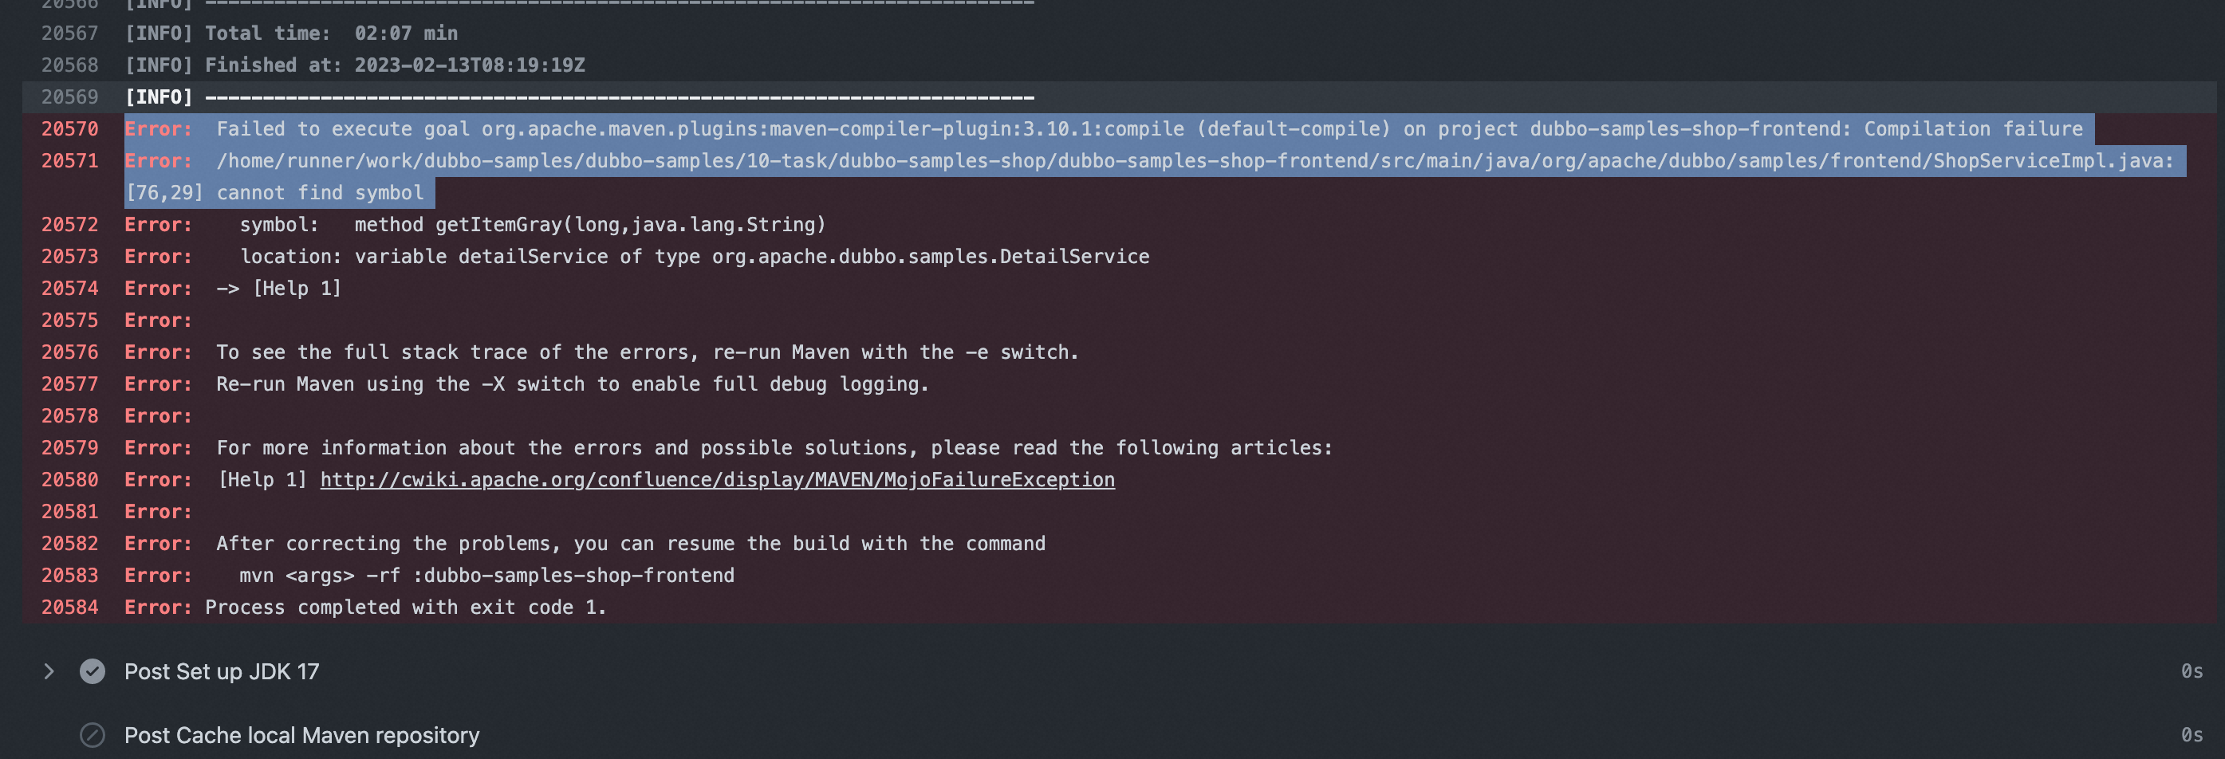Click the success checkmark icon for JDK 17 step
2225x759 pixels.
pos(93,671)
